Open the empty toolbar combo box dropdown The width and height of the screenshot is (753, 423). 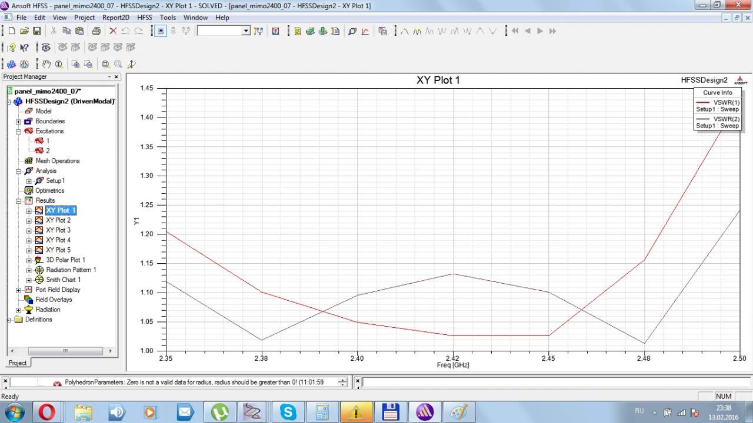[246, 31]
